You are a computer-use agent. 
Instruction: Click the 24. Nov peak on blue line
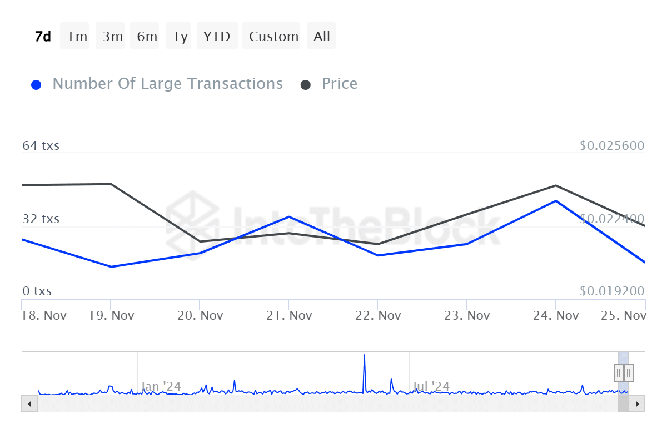click(555, 201)
